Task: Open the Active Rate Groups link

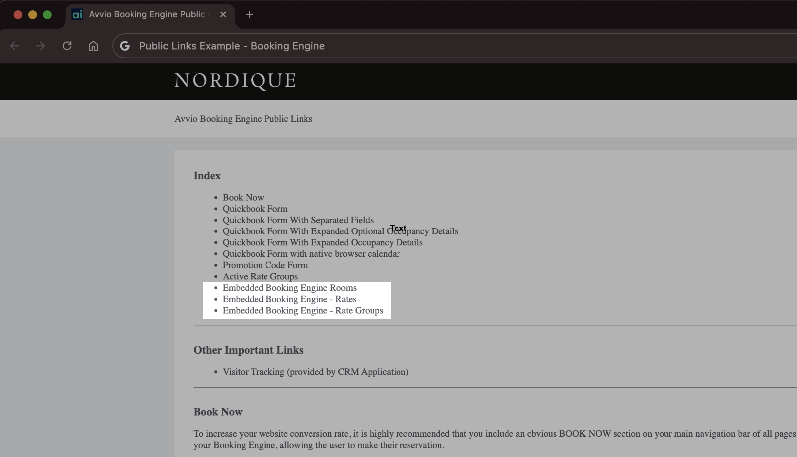Action: (260, 276)
